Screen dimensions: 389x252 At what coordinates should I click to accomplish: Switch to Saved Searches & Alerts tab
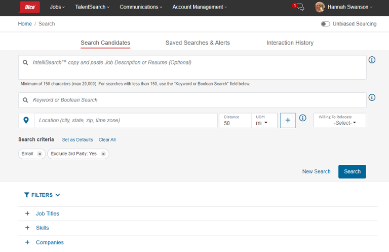198,43
